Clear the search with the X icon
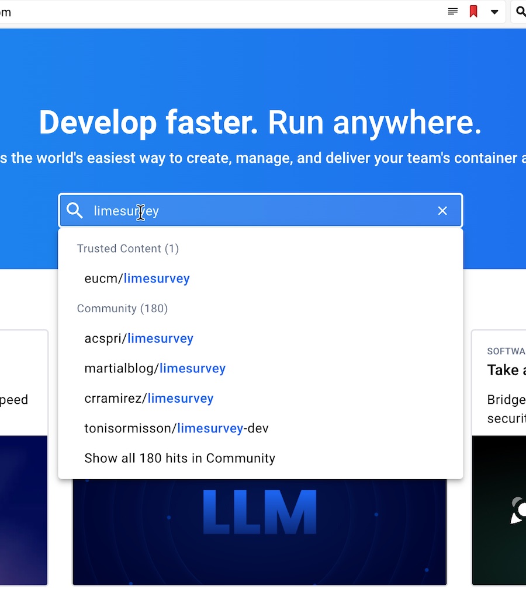Viewport: 526px width, 590px height. tap(442, 211)
